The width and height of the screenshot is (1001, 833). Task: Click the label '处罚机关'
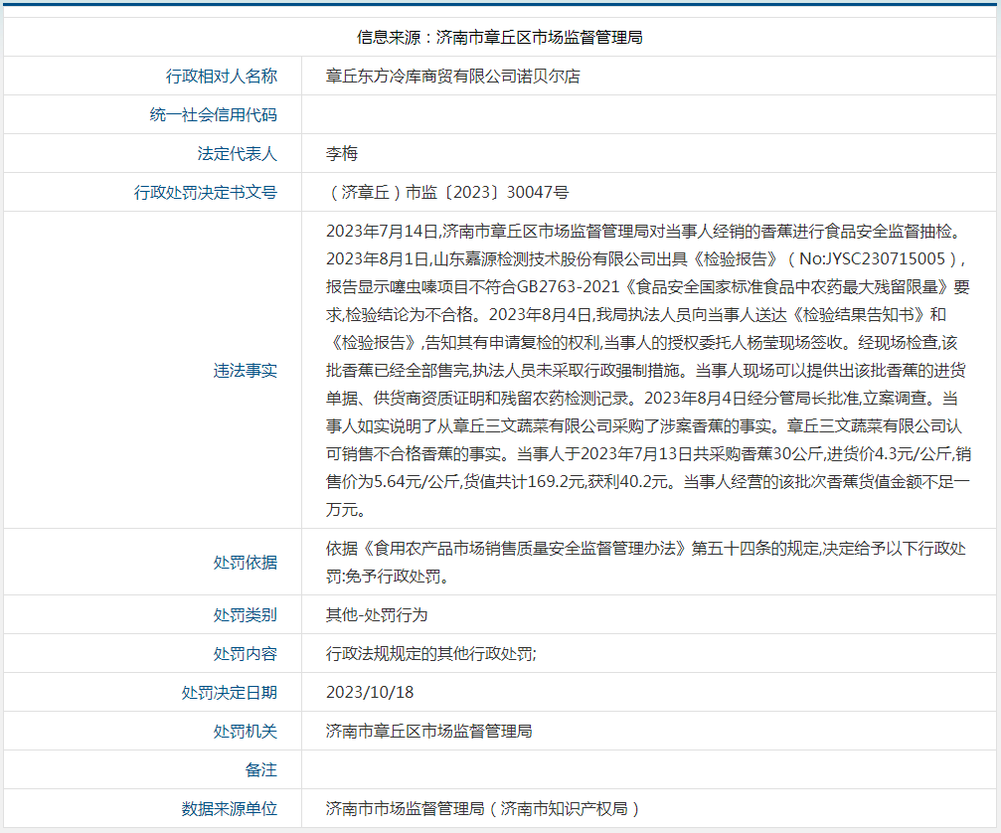pos(246,732)
